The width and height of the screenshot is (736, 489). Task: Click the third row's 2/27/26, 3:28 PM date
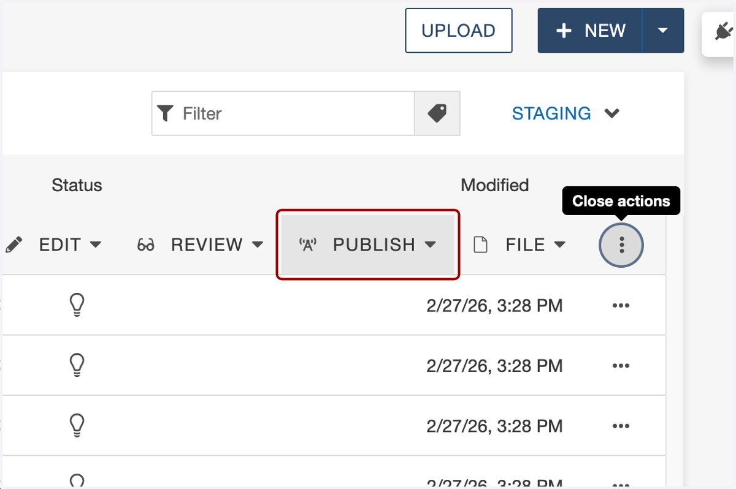point(494,426)
